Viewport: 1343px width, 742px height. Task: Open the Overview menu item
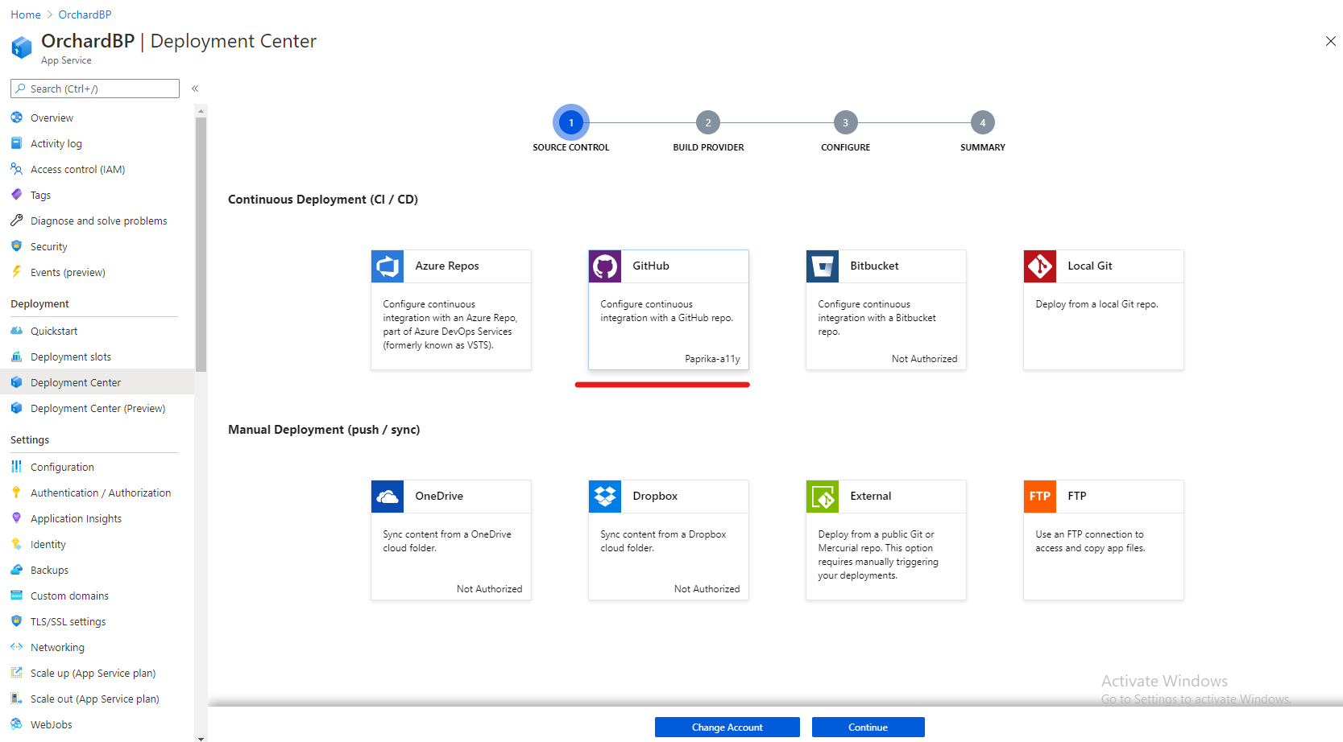(x=52, y=118)
